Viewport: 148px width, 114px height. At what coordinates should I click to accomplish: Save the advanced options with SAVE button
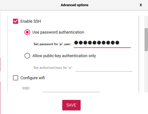(71, 105)
